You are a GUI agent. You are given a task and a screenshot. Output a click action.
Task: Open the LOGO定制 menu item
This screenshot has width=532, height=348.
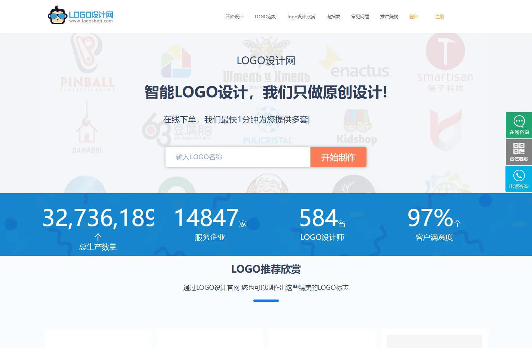click(x=266, y=17)
